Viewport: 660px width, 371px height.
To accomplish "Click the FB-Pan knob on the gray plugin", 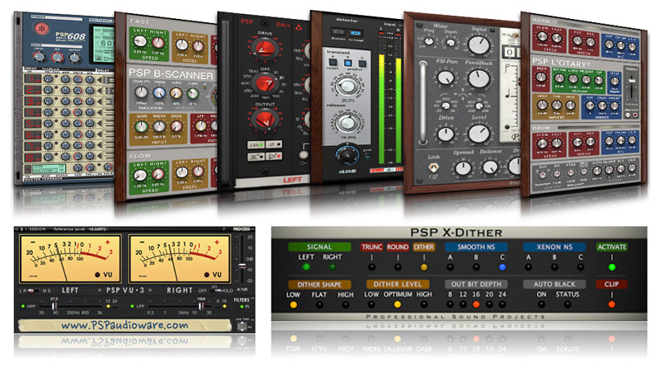I will tap(445, 77).
